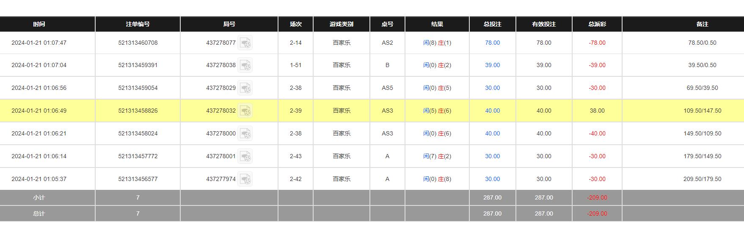Screen dimensions: 744x235
Task: View replay icon for round 437278000
Action: point(245,134)
